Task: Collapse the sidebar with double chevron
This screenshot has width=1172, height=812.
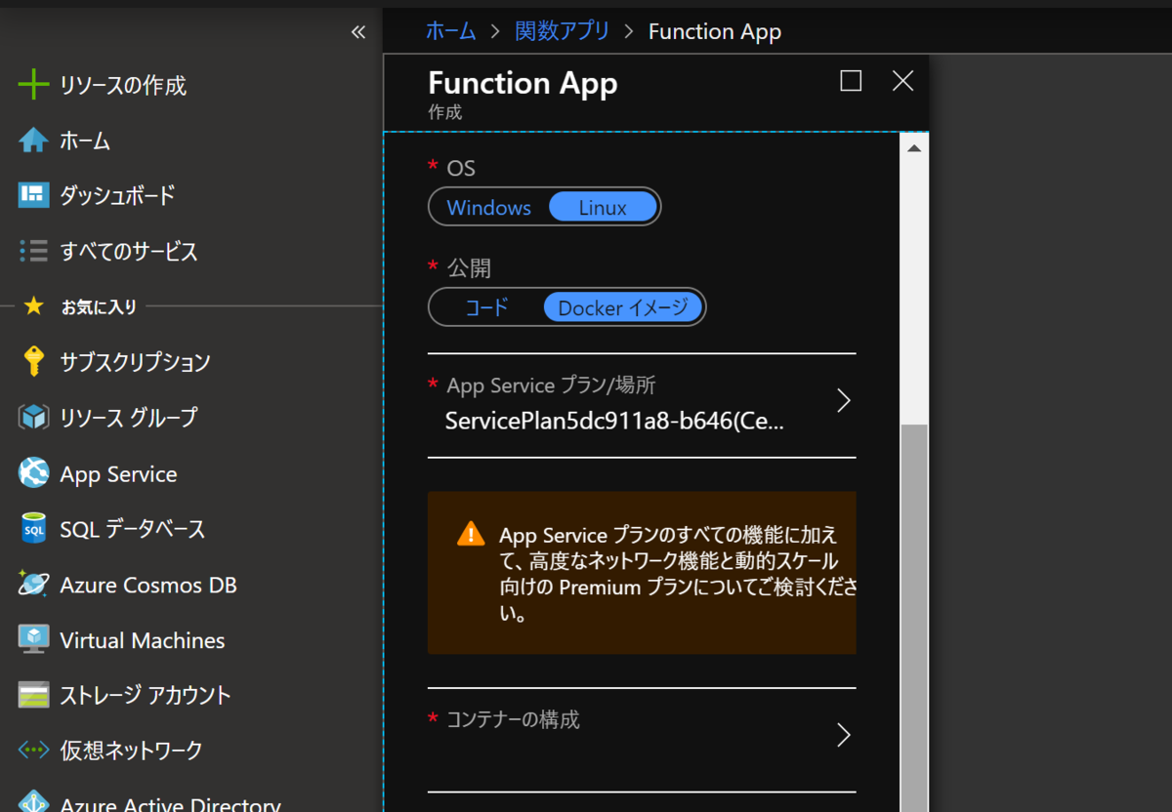Action: coord(358,32)
